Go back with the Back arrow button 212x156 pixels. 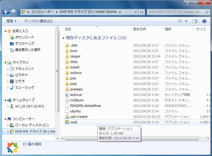pyautogui.click(x=6, y=12)
